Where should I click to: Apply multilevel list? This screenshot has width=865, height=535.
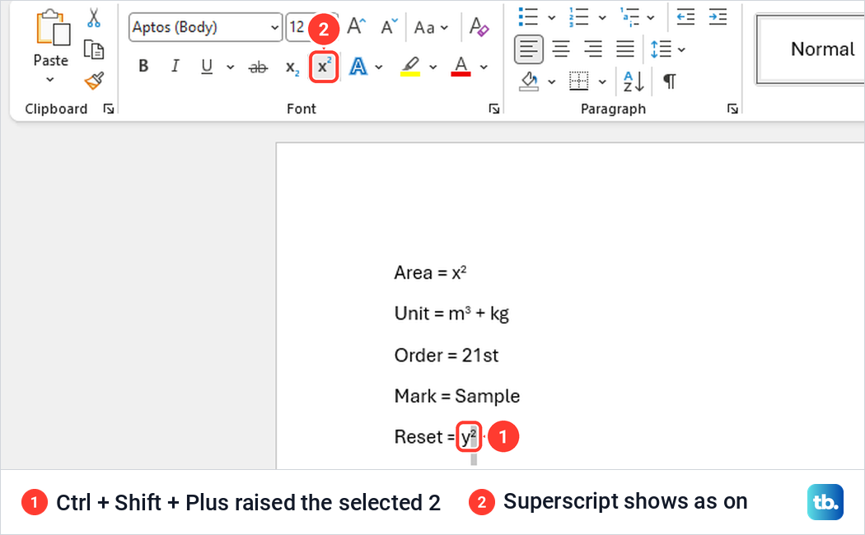(629, 16)
